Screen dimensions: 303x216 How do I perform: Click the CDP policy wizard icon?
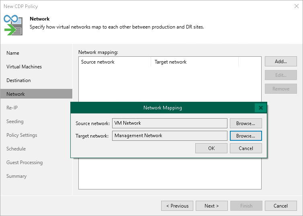click(13, 25)
